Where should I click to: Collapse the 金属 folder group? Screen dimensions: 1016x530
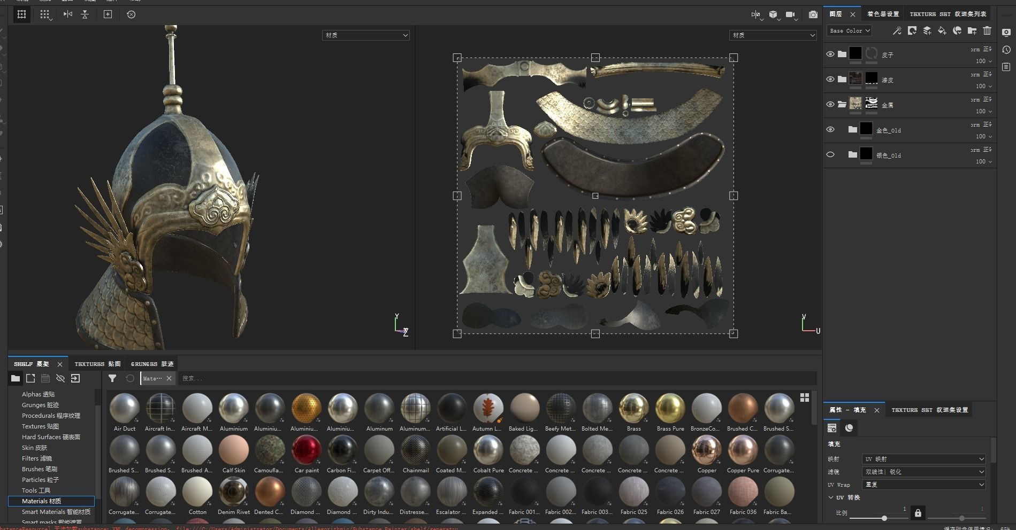click(x=842, y=104)
